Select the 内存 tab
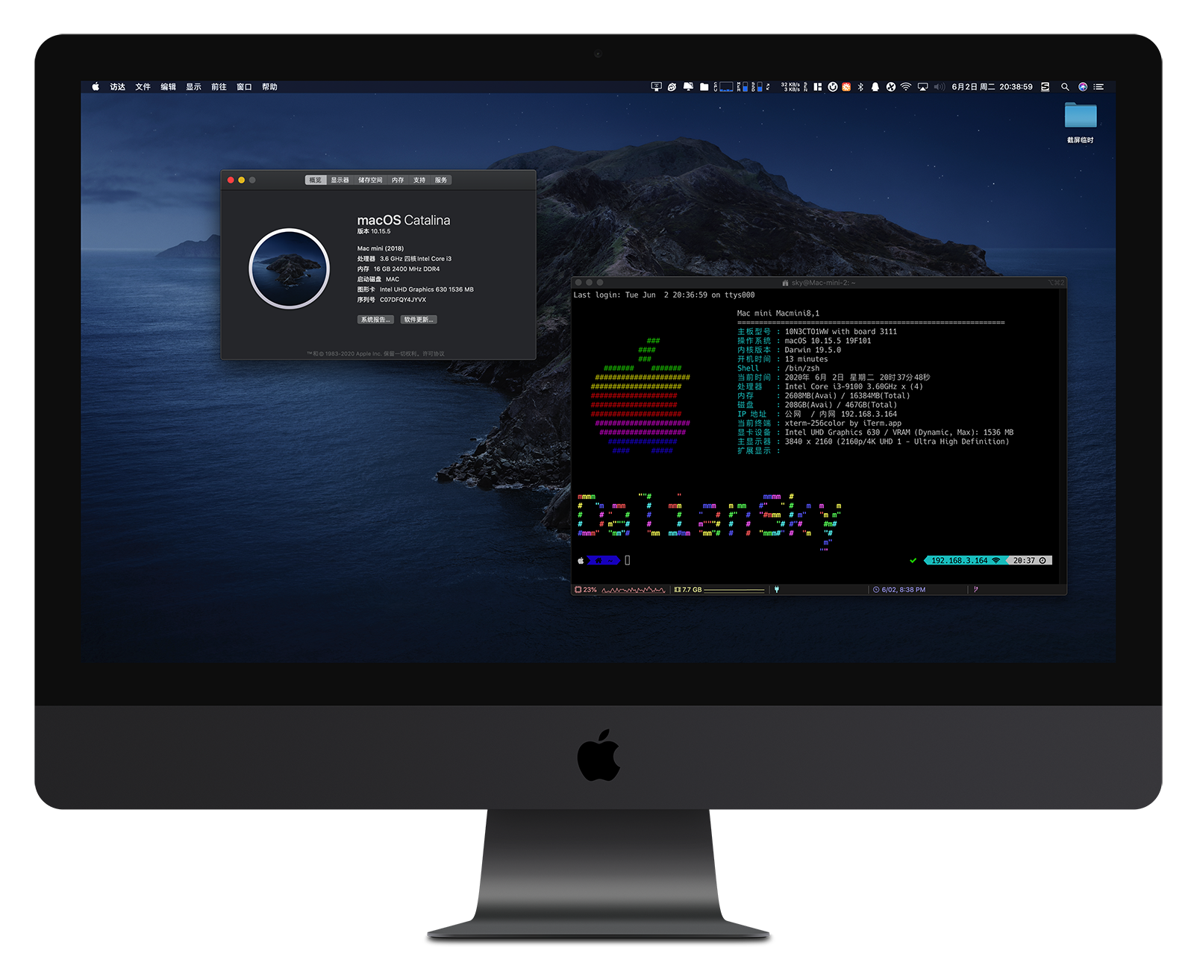The image size is (1194, 974). (398, 180)
